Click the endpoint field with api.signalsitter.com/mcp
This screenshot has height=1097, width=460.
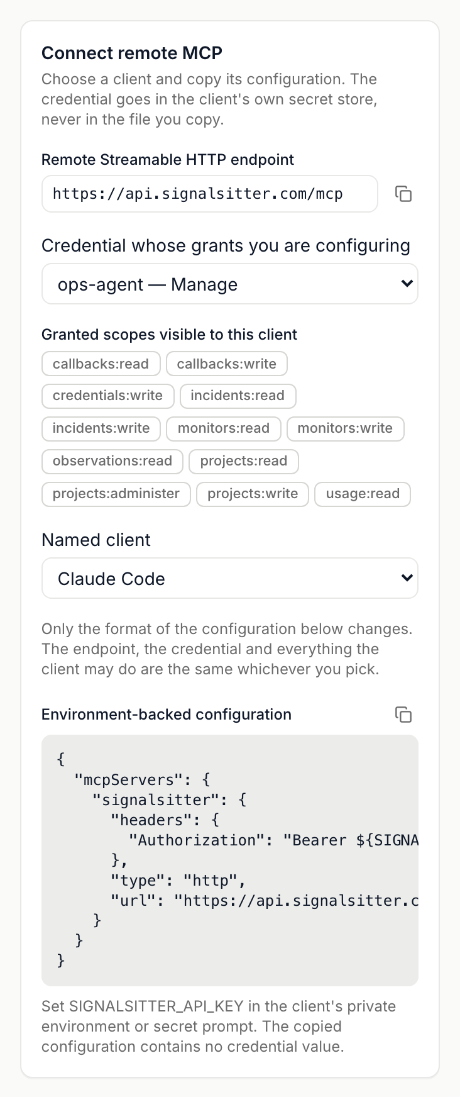click(210, 194)
